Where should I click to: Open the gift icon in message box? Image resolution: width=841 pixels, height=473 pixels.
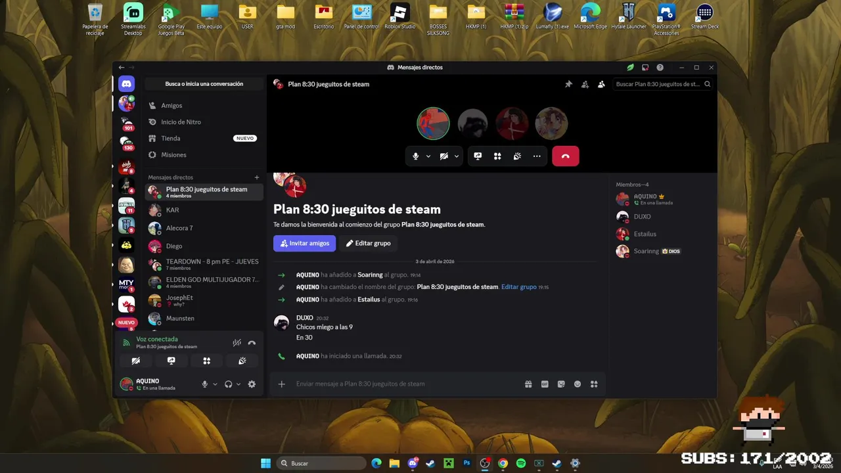(528, 384)
